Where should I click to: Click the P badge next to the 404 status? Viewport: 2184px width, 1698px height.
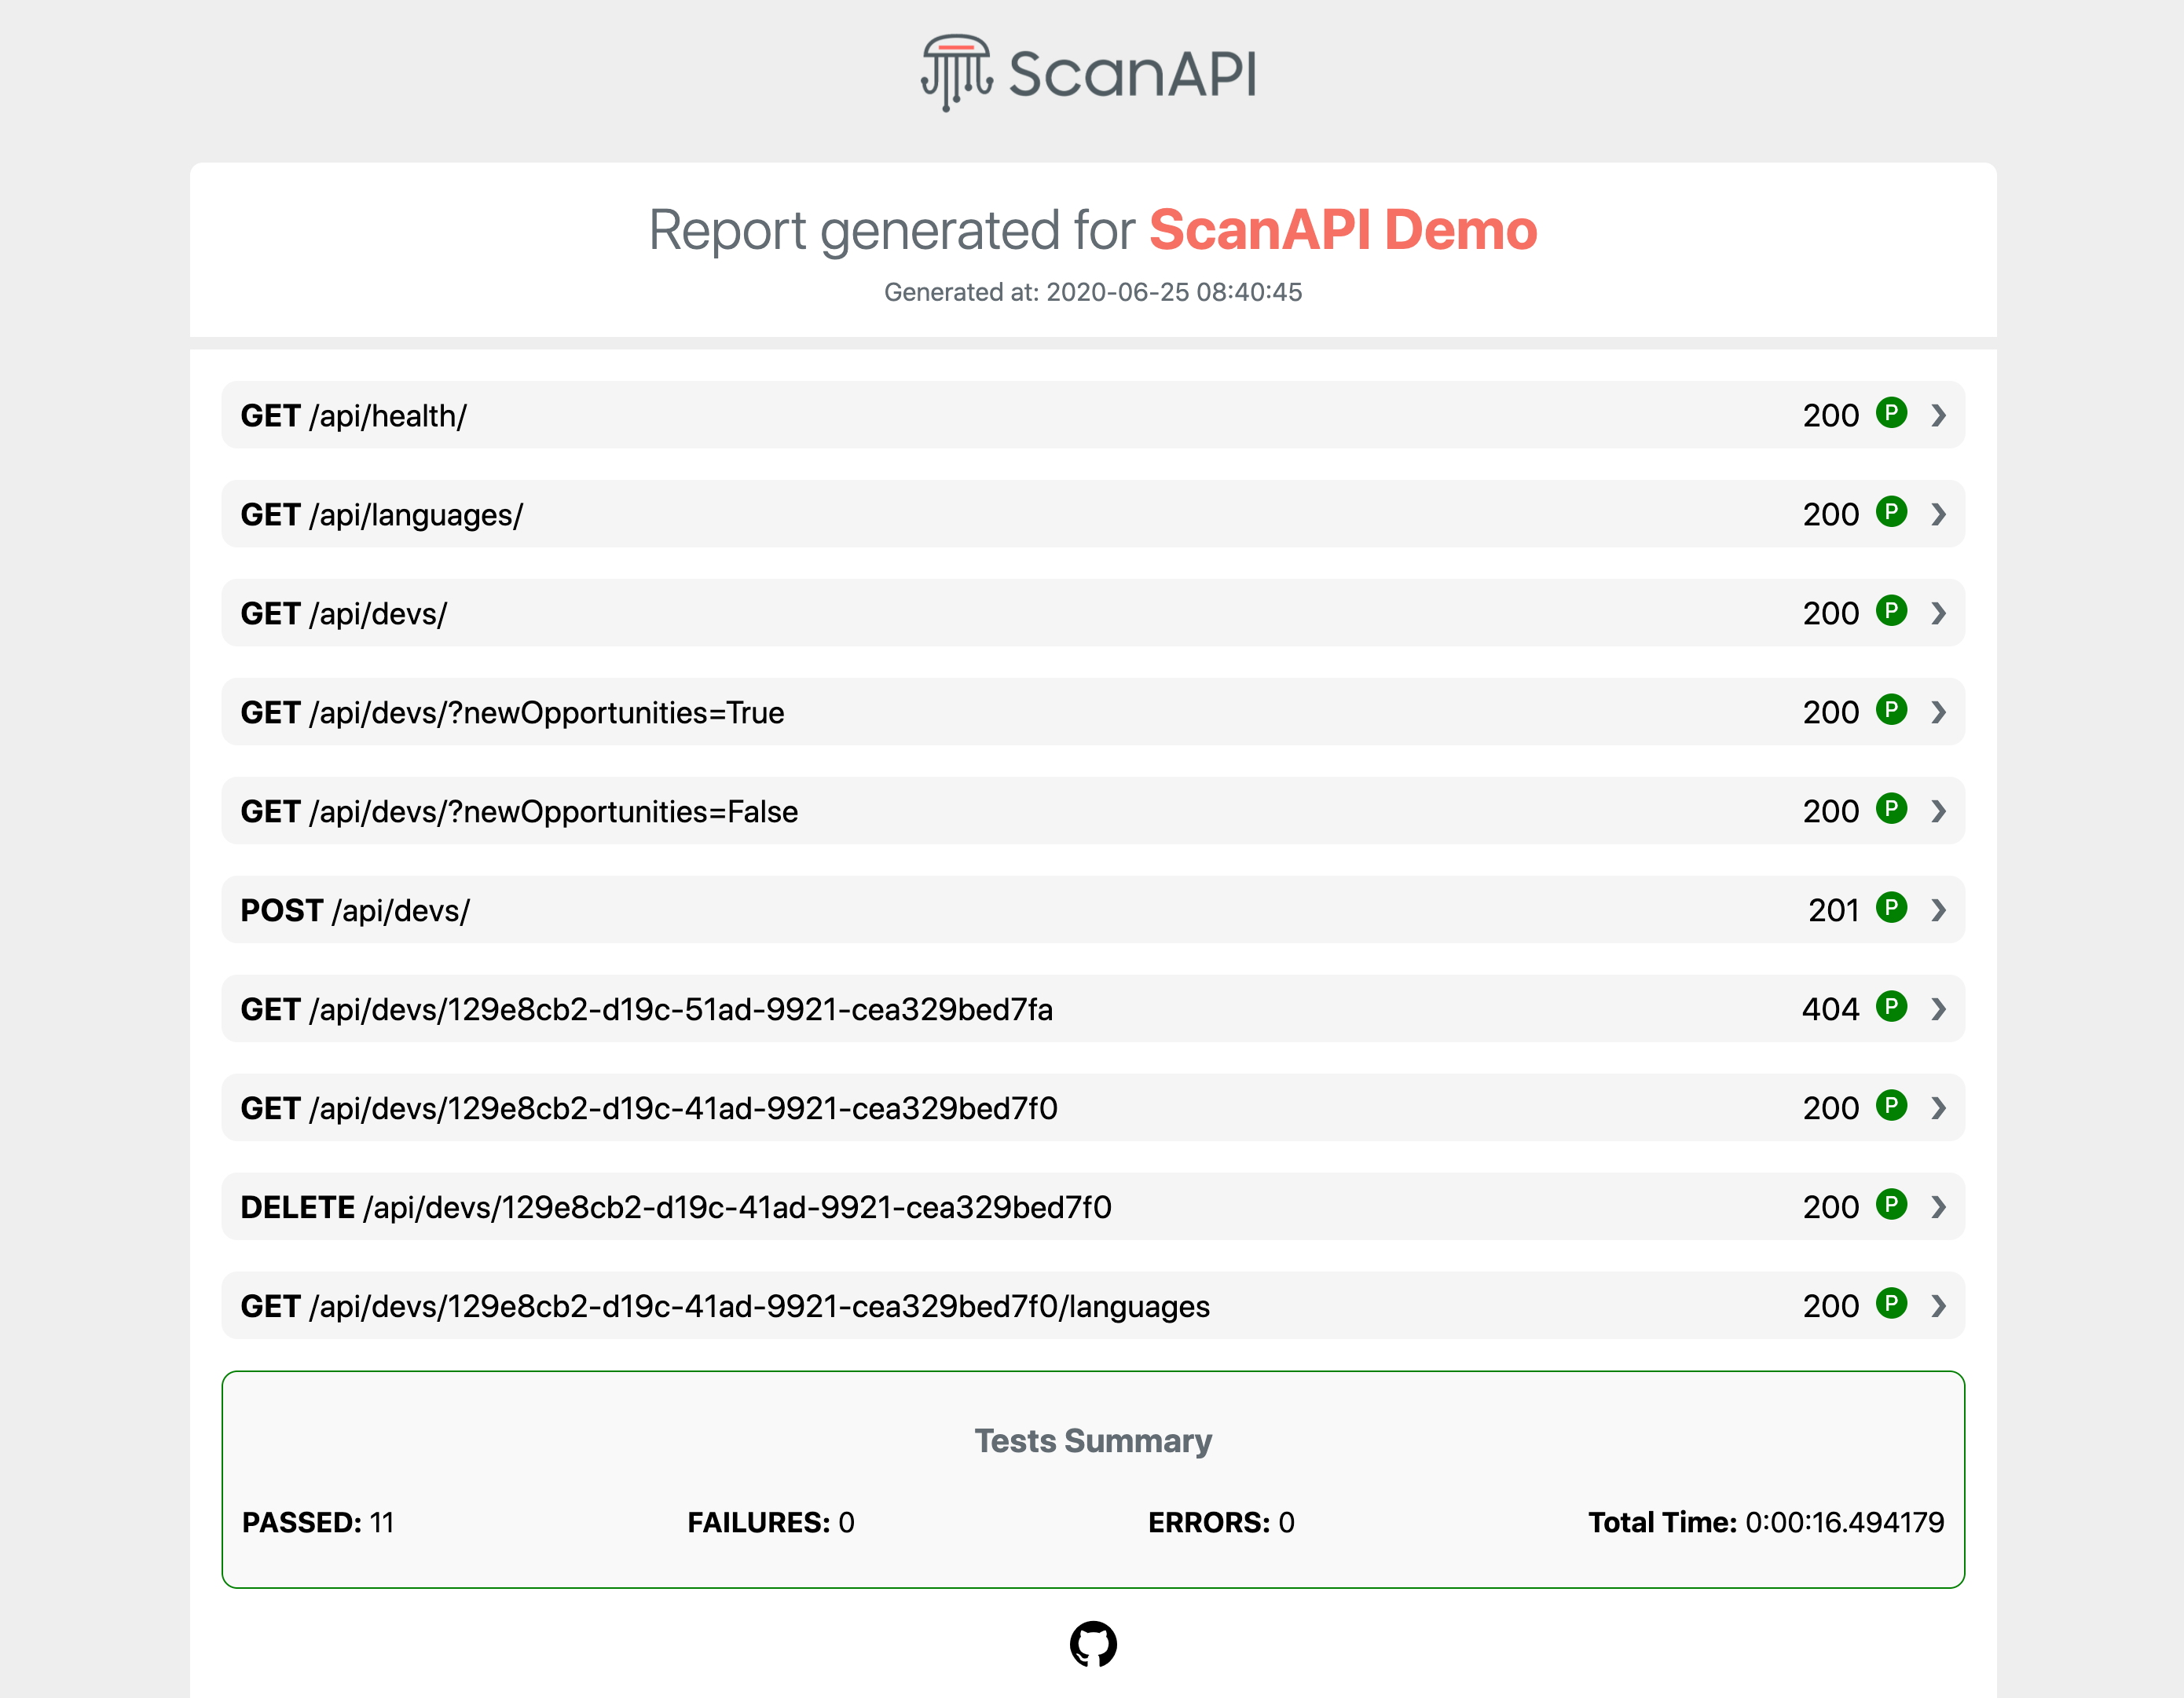click(1893, 1009)
